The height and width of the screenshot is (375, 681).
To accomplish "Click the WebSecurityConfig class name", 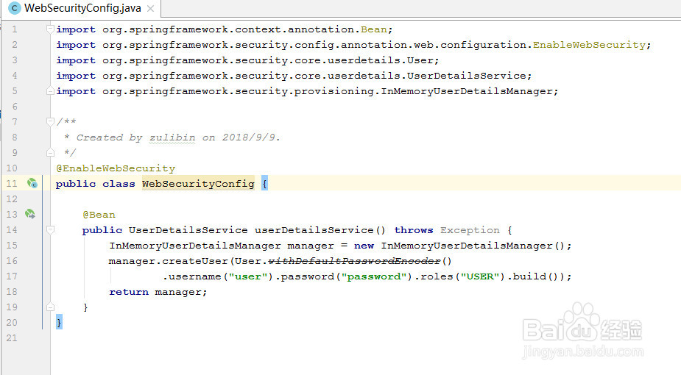I will pos(198,184).
